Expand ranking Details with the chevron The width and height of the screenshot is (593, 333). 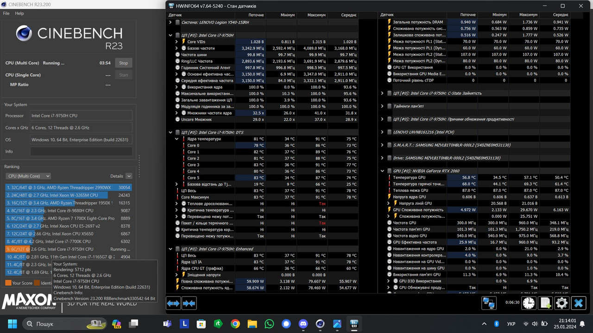pos(129,176)
